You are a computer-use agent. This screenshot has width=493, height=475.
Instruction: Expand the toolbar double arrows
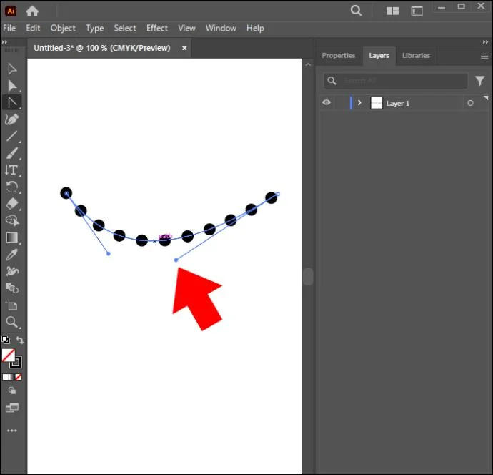pos(4,42)
